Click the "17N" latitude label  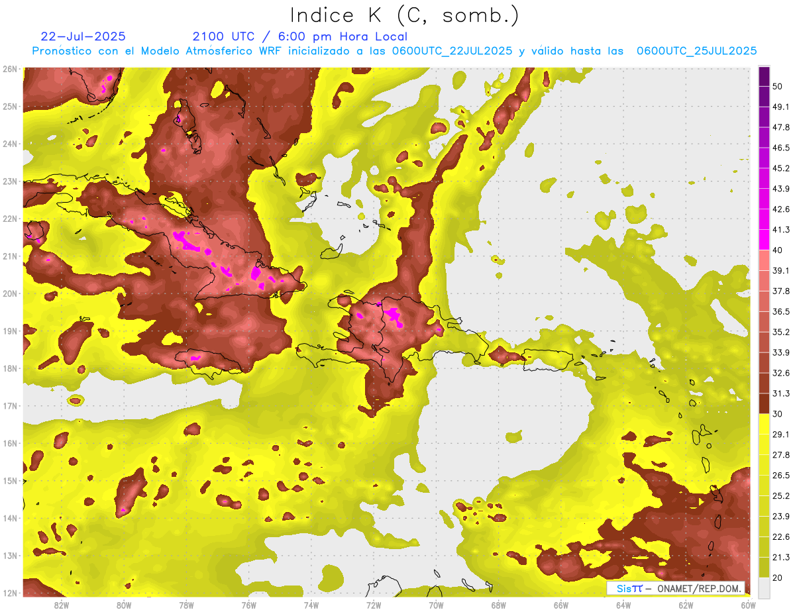pyautogui.click(x=11, y=406)
